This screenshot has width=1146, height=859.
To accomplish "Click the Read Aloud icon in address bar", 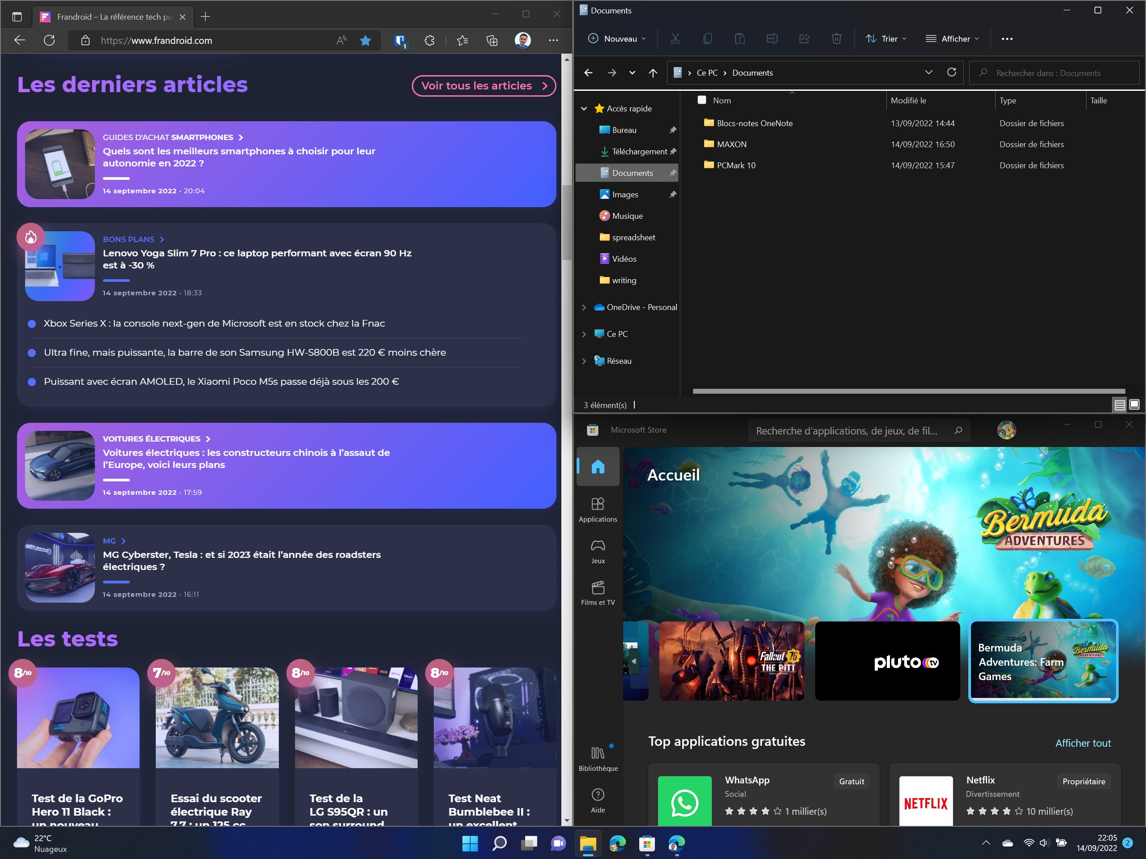I will tap(341, 40).
